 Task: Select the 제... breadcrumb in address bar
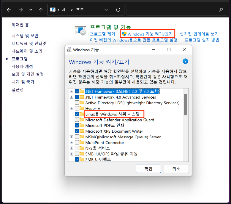click(65, 10)
